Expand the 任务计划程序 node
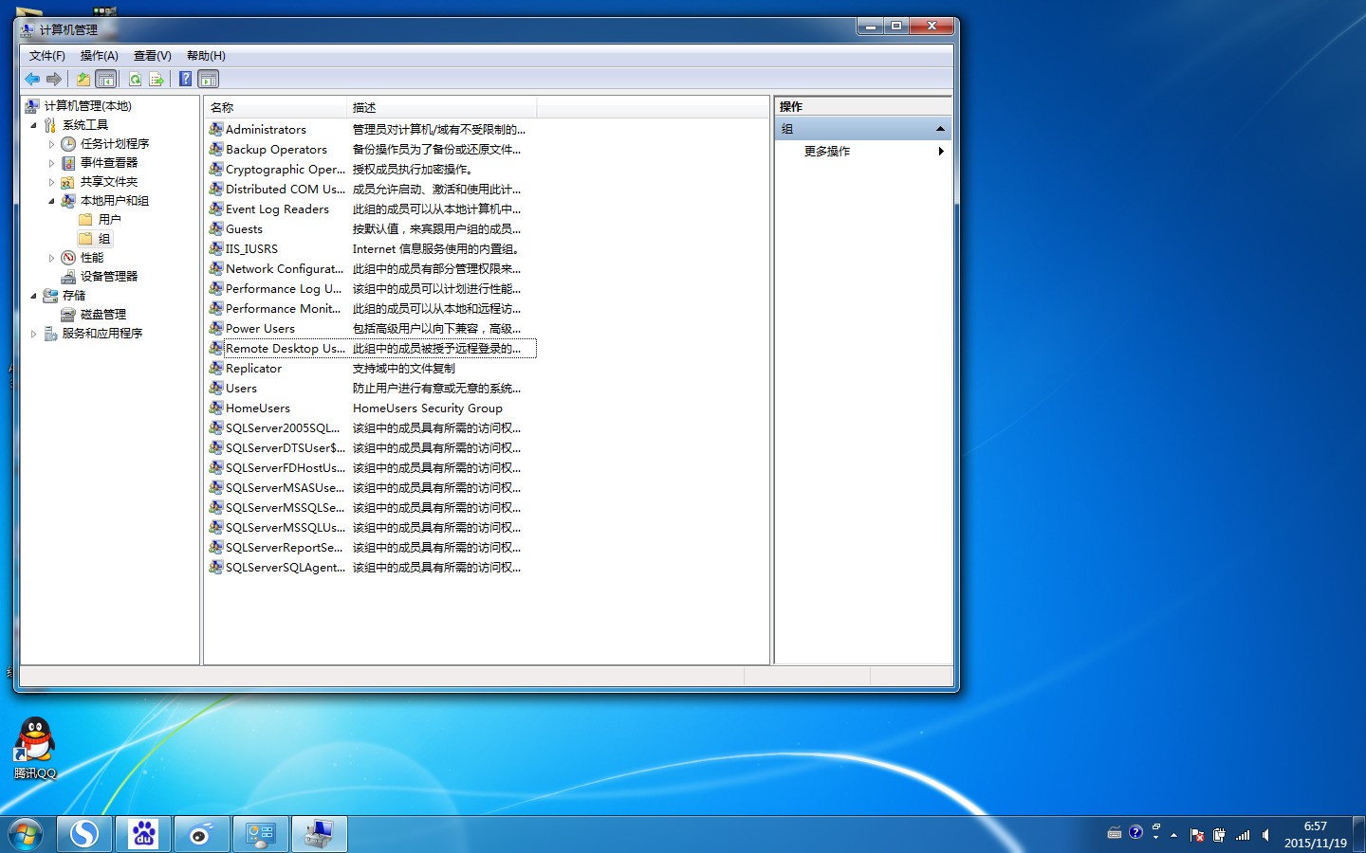The image size is (1366, 853). tap(51, 144)
